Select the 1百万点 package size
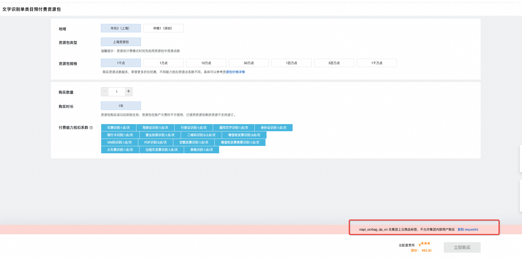The width and height of the screenshot is (522, 259). (292, 63)
